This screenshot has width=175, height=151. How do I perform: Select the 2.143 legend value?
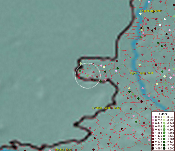tap(158, 142)
